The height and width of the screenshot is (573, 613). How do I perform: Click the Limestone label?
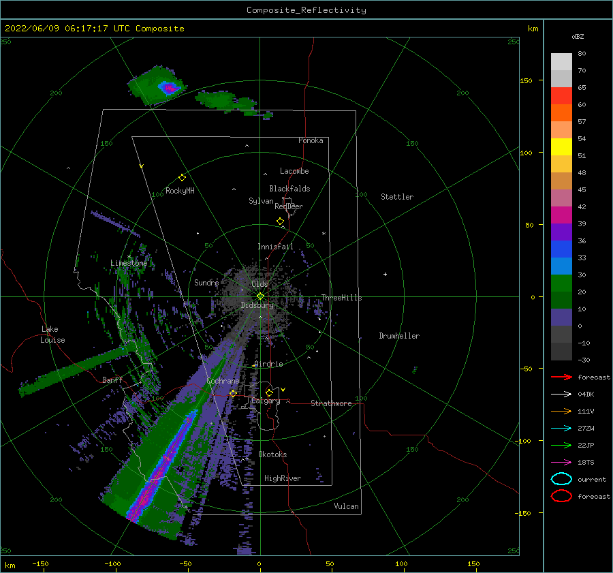pyautogui.click(x=129, y=263)
